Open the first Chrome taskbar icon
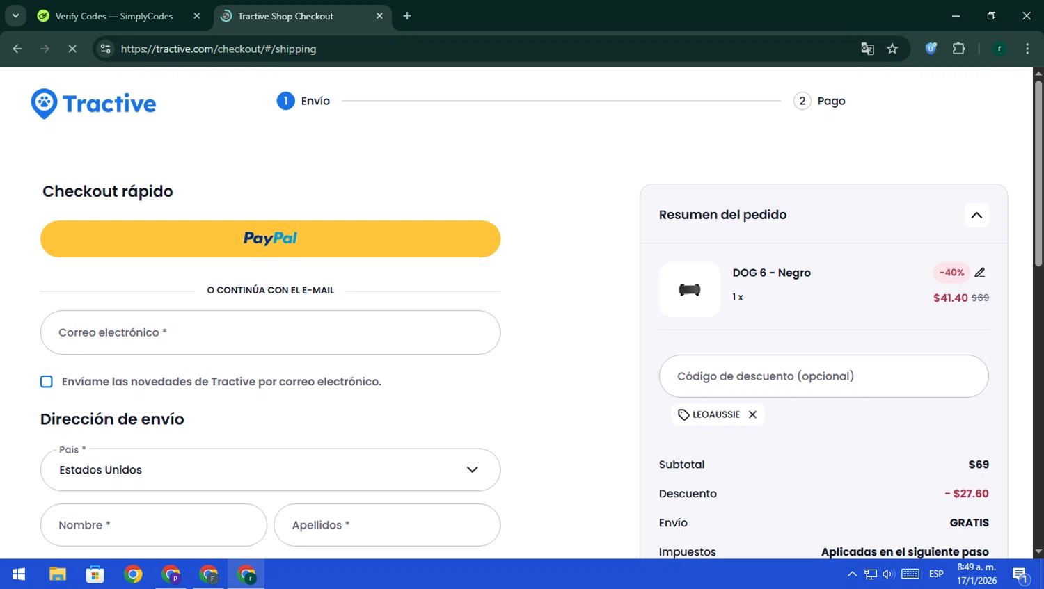The image size is (1044, 589). (x=133, y=574)
